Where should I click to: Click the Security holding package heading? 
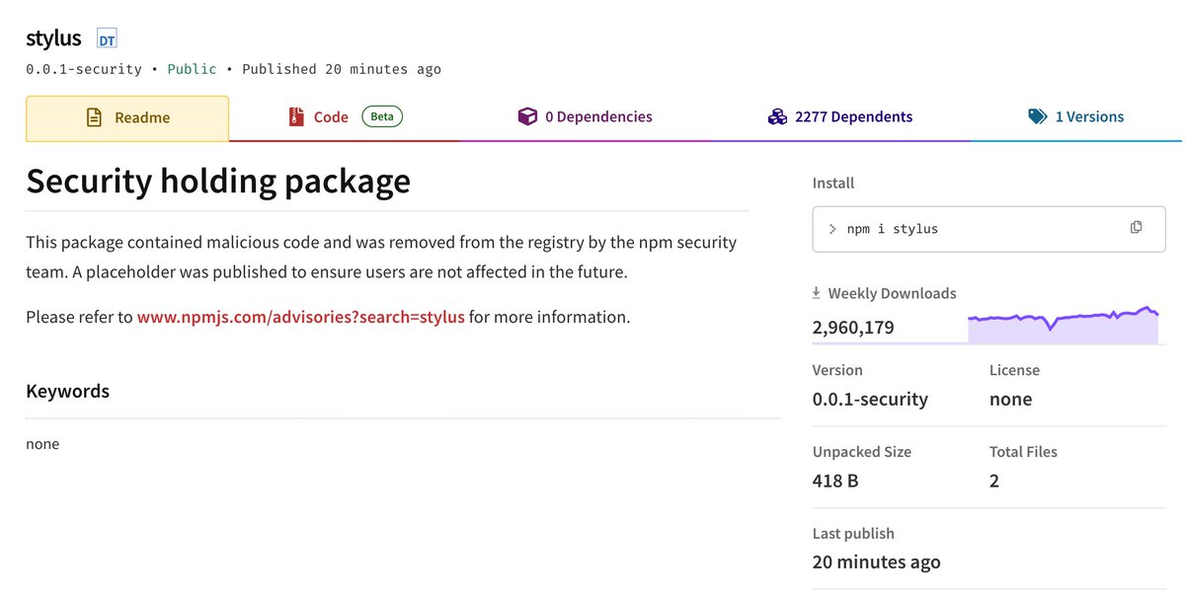coord(218,181)
